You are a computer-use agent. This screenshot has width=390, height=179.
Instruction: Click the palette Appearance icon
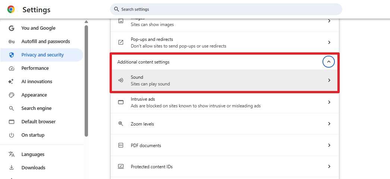(12, 95)
